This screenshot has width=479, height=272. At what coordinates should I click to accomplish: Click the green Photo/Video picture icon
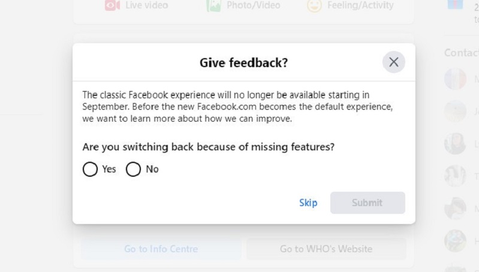213,5
